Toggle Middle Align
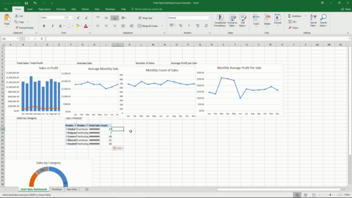 (x=106, y=18)
